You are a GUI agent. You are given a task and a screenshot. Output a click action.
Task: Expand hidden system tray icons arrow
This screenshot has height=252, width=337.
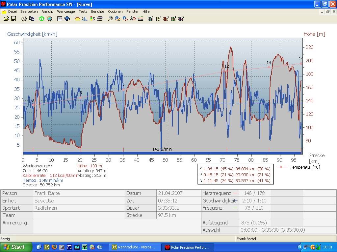pos(300,247)
